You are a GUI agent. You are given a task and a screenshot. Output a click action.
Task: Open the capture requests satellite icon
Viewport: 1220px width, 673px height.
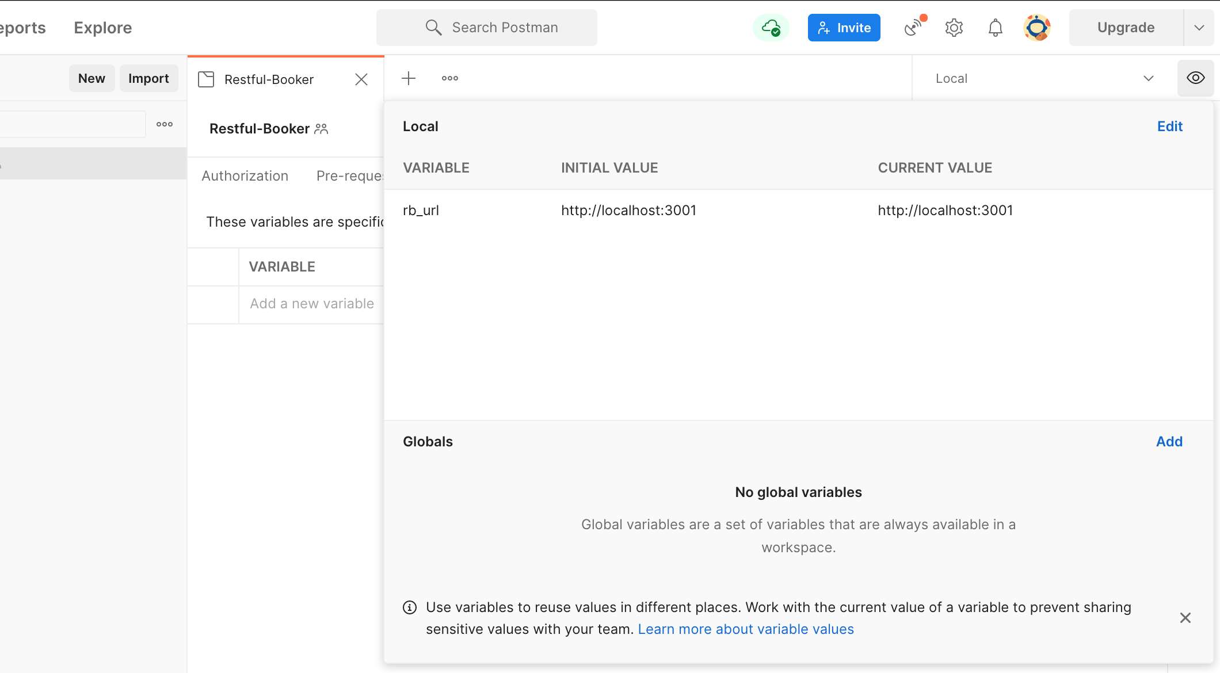(x=914, y=27)
